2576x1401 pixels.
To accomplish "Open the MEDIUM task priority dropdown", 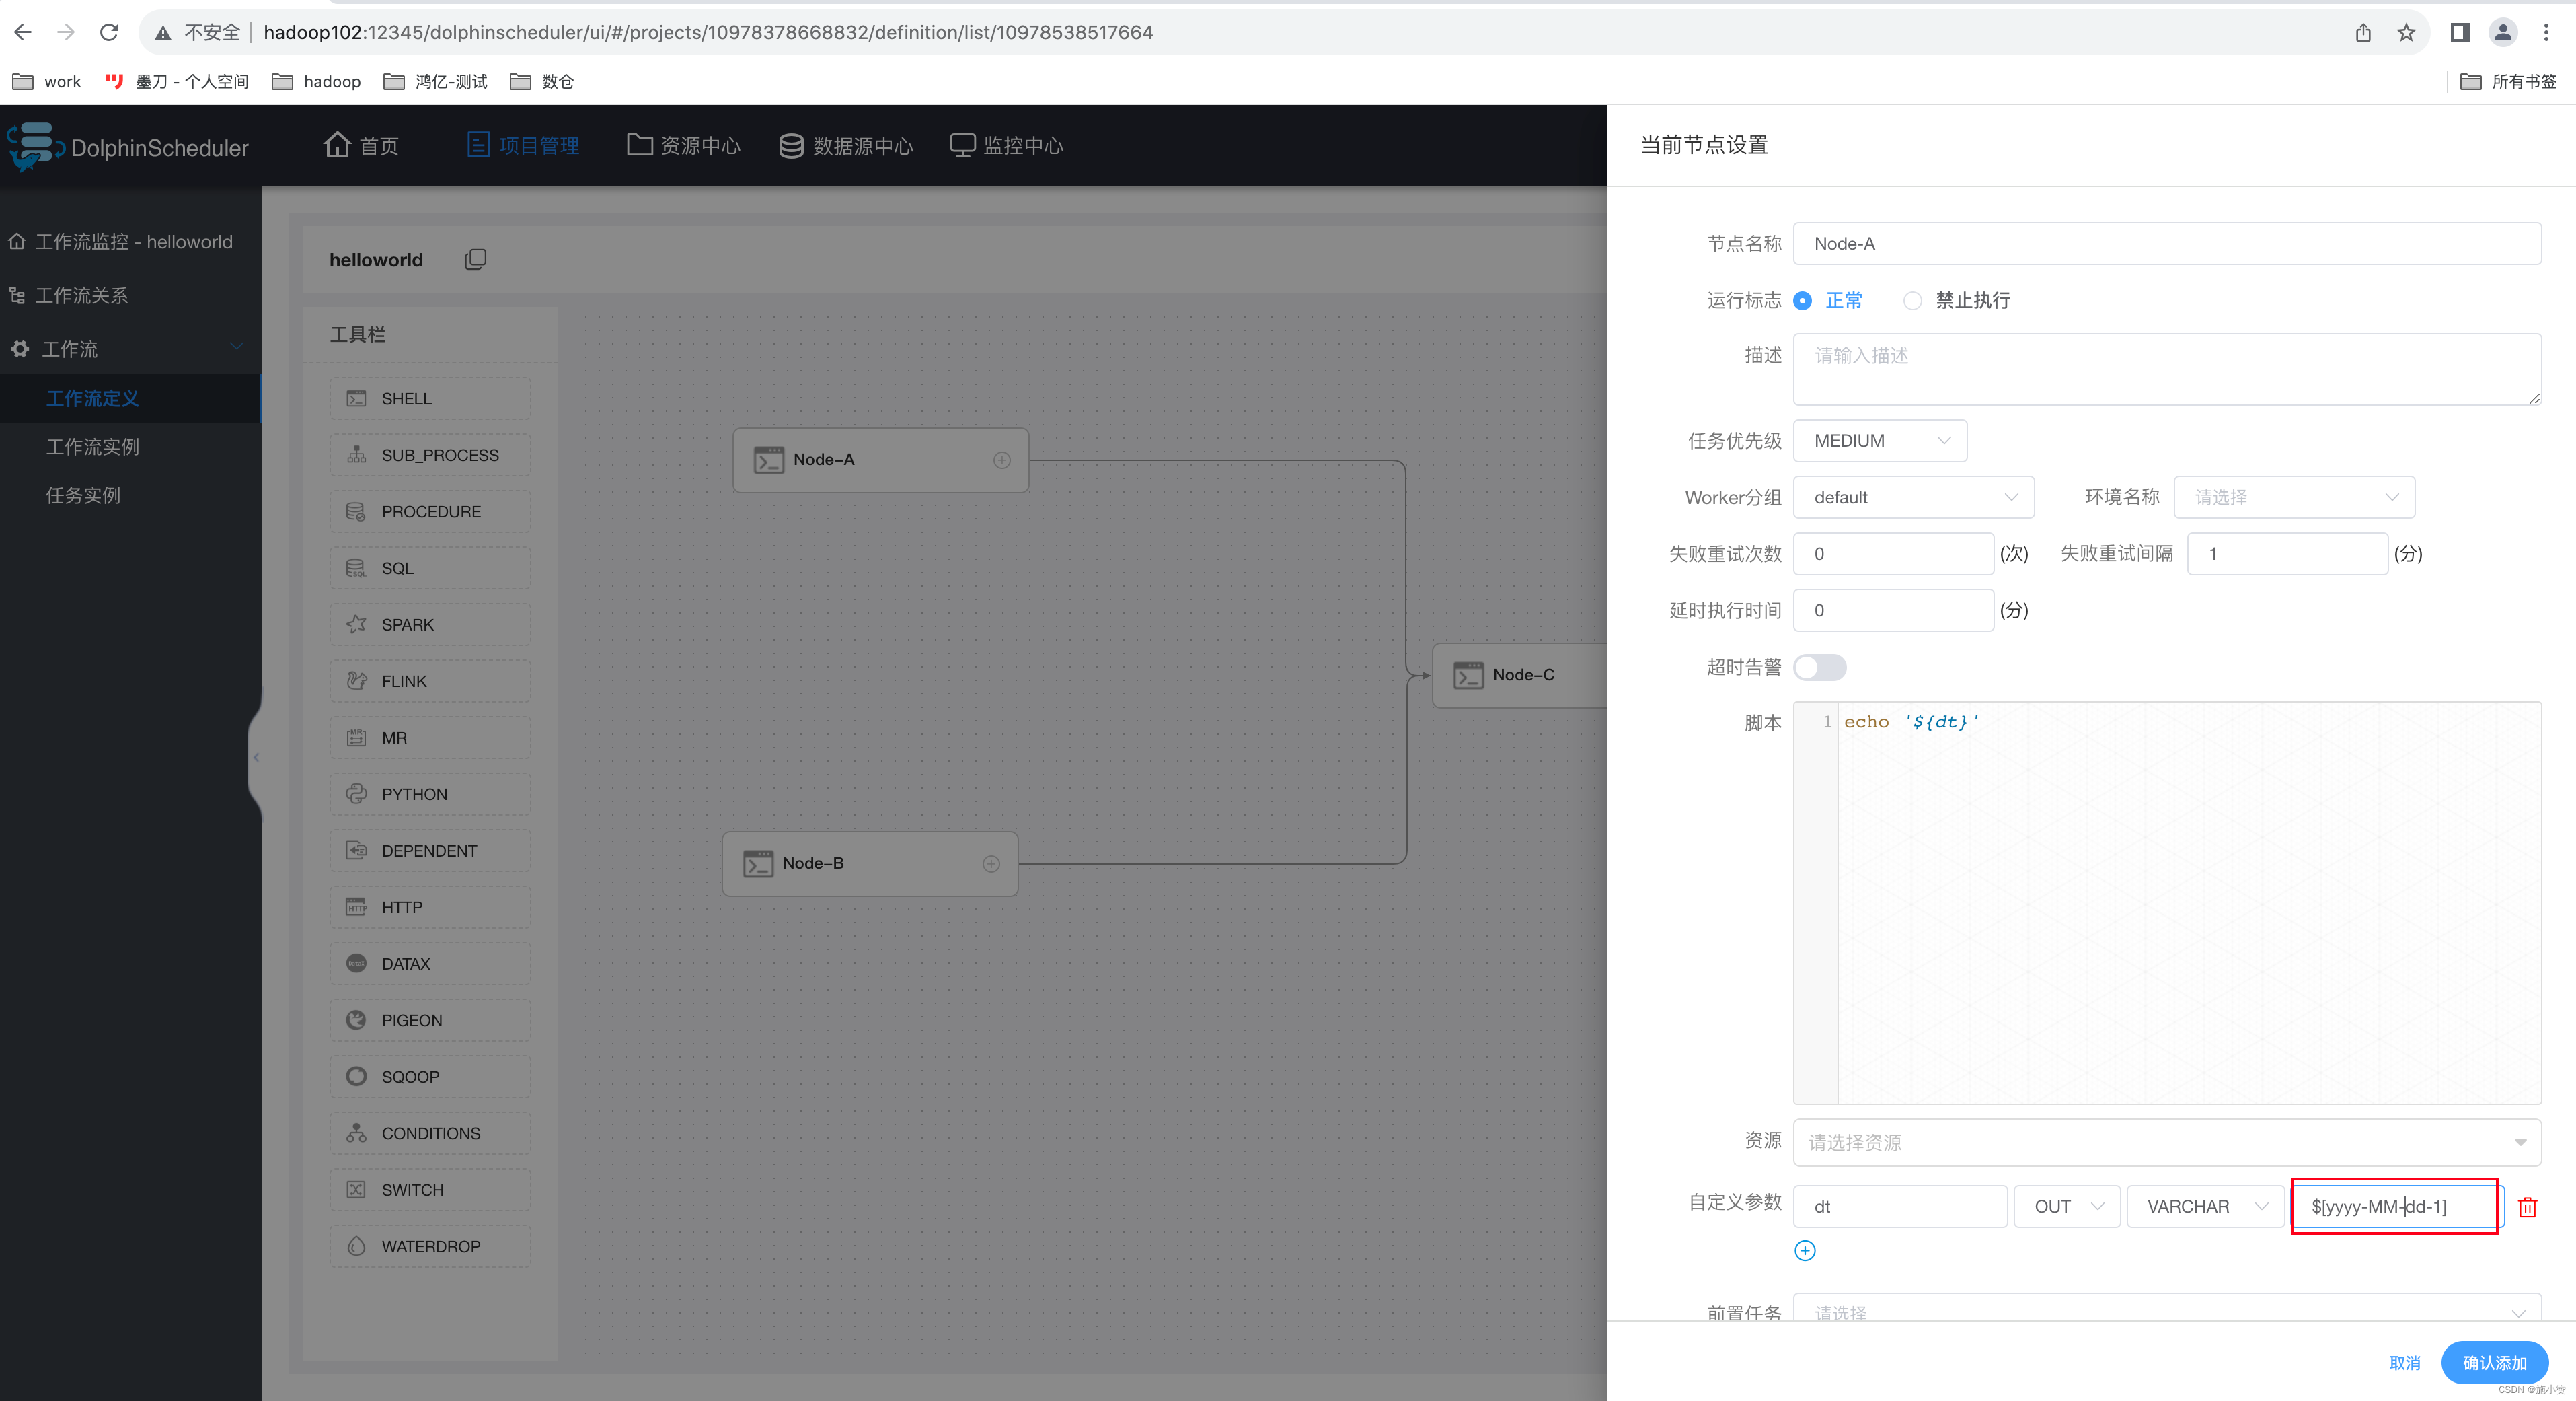I will (x=1880, y=440).
